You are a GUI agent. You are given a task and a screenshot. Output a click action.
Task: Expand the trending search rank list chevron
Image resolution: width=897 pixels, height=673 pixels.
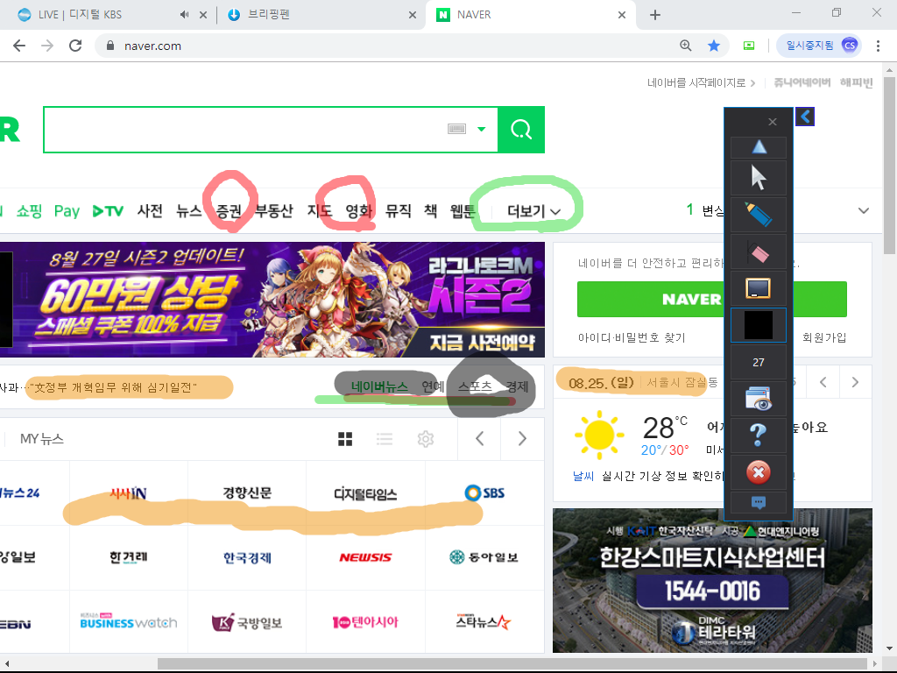[x=864, y=210]
